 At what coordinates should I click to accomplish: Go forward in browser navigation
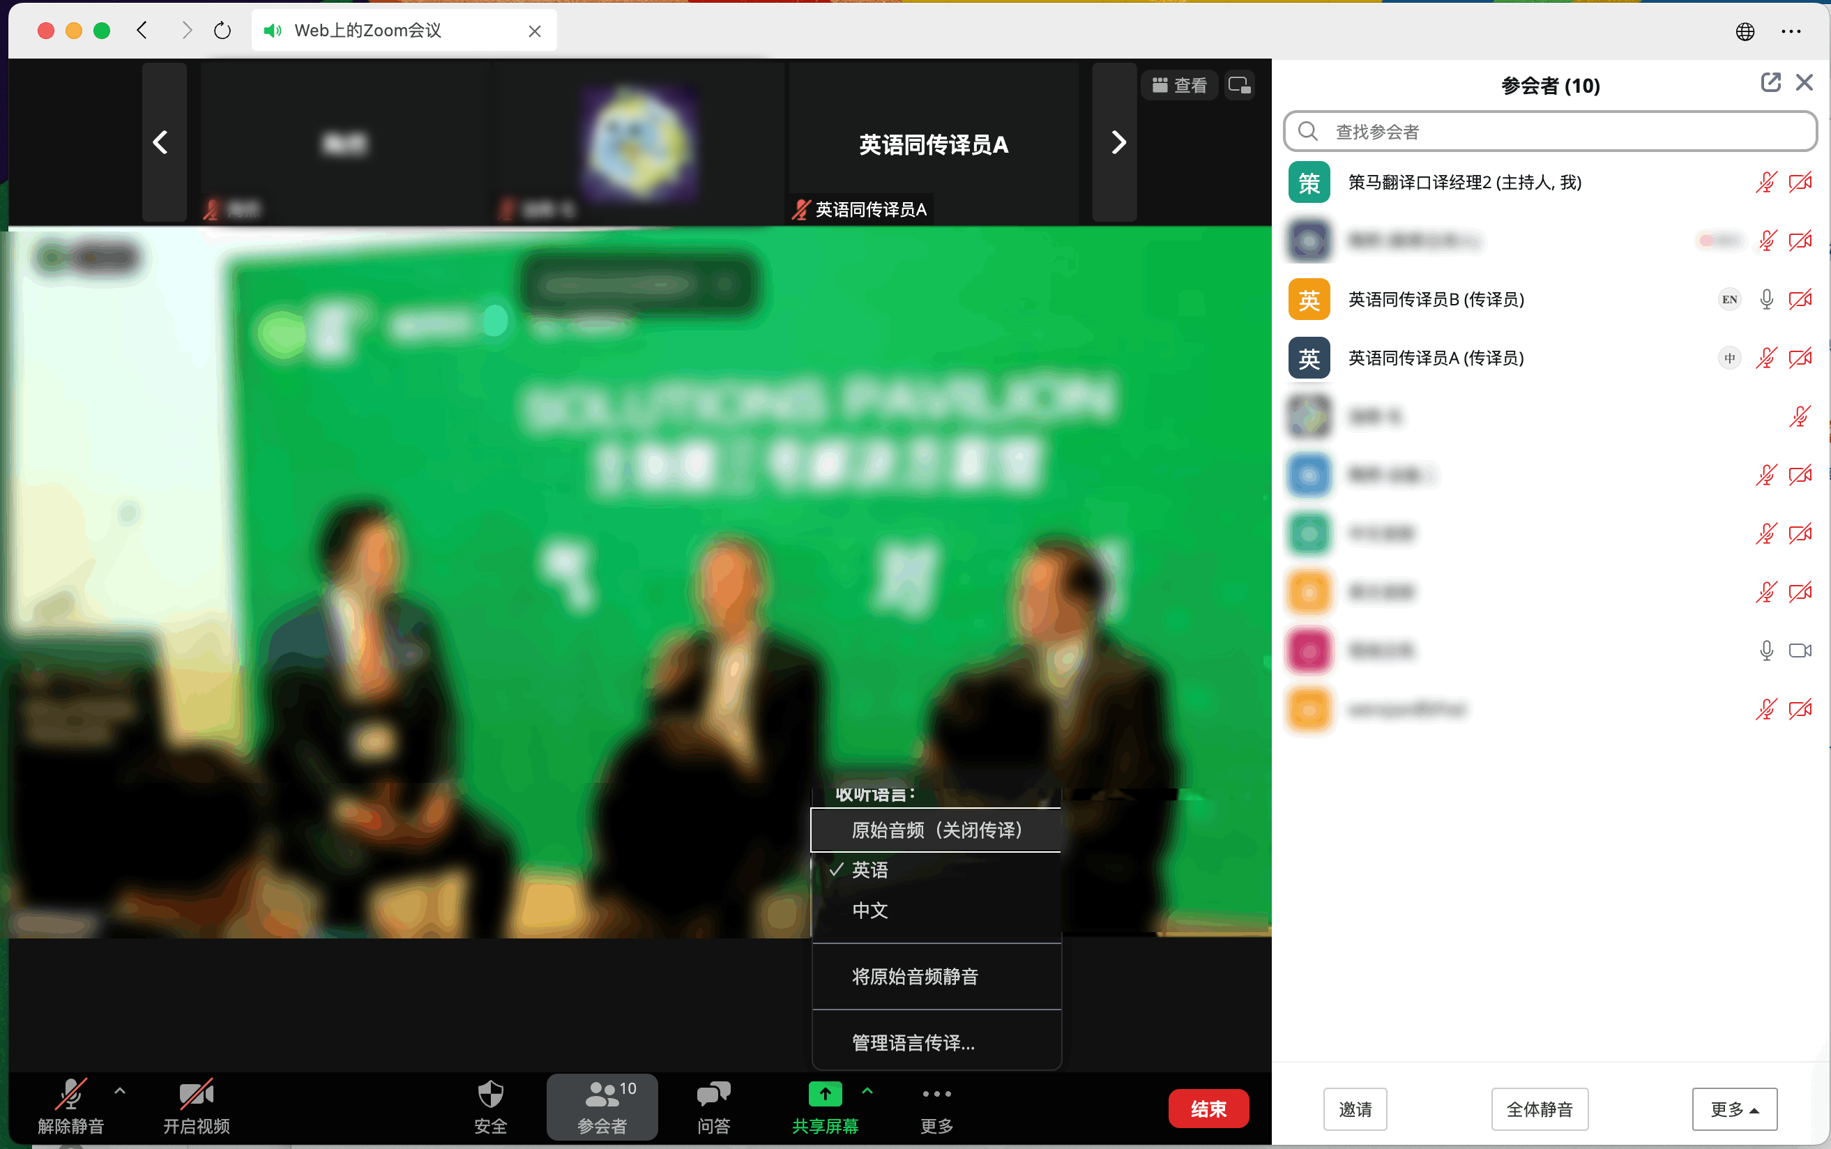click(x=187, y=31)
